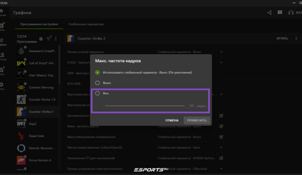Click the checkmark status icon above program list
The height and width of the screenshot is (175, 302).
tap(41, 39)
